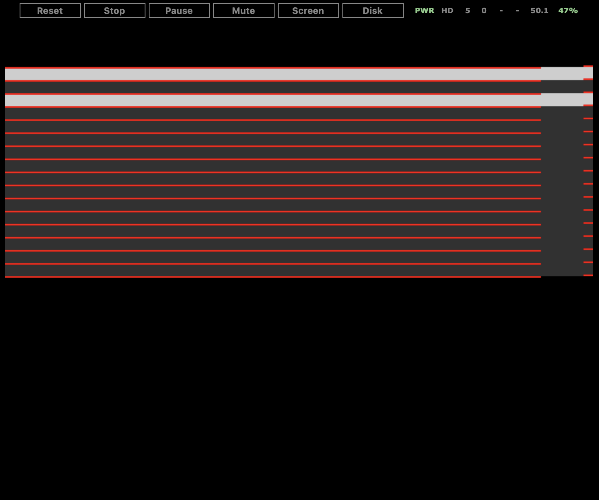This screenshot has width=599, height=500.
Task: Open the Screen options button
Action: [308, 11]
